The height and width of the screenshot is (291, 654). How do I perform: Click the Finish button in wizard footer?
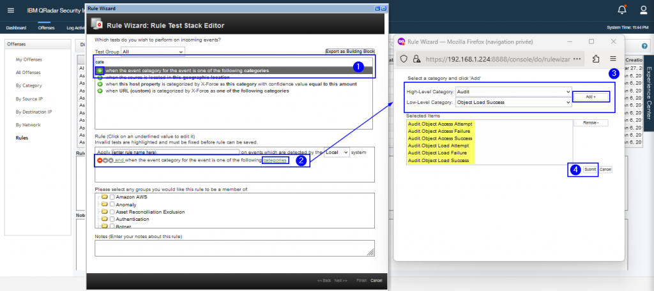tap(361, 281)
